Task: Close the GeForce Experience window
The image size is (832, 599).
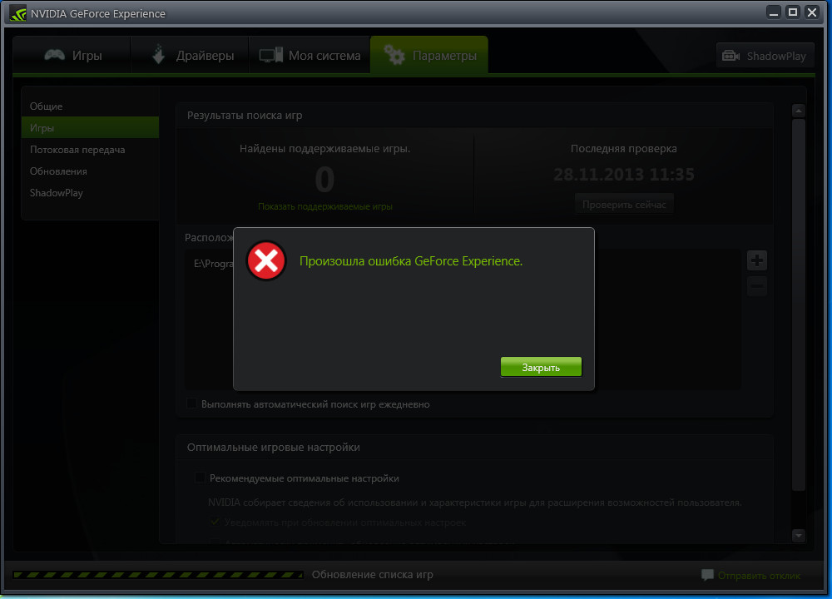Action: coord(812,12)
